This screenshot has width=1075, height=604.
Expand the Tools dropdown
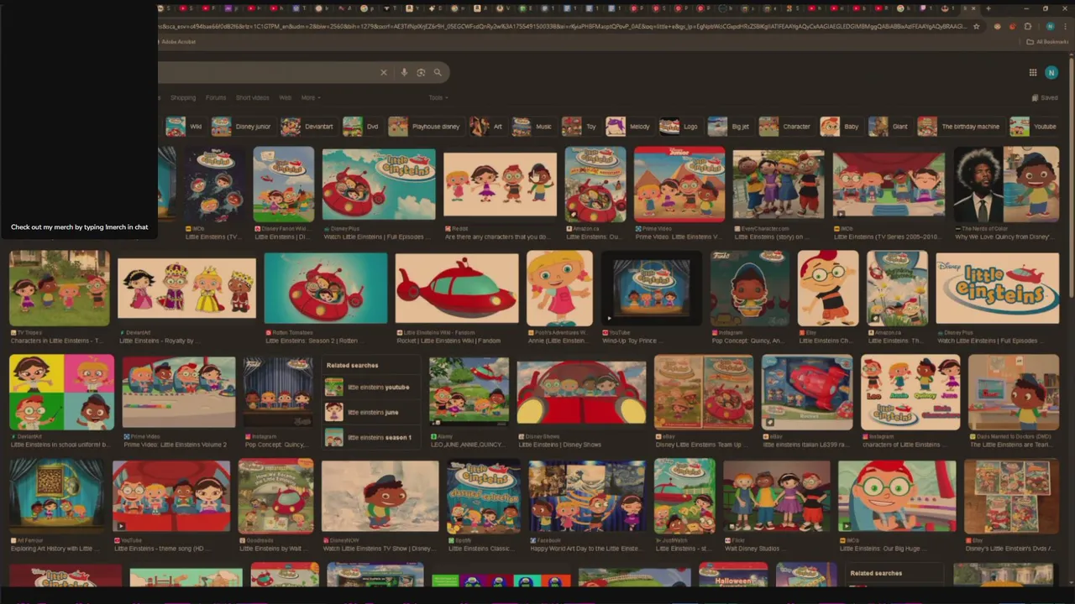coord(437,98)
